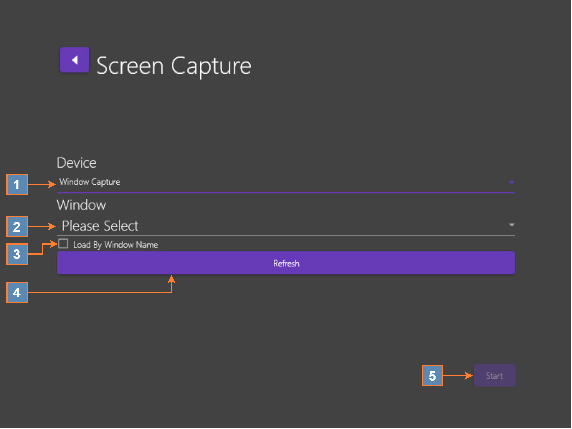
Task: Open the Window dropdown showing Please Select
Action: pos(285,226)
